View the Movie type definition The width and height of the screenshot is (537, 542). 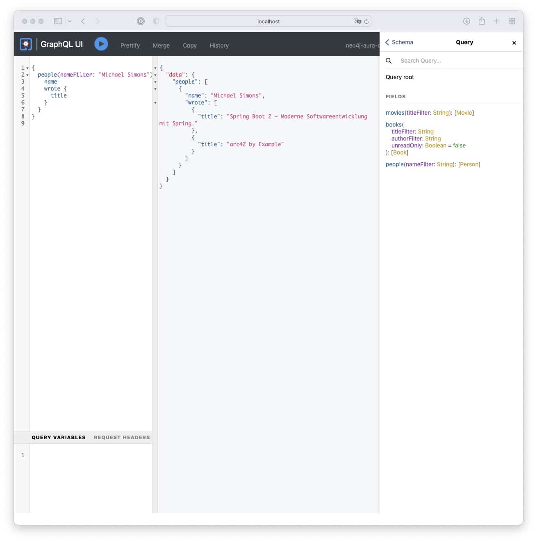464,113
